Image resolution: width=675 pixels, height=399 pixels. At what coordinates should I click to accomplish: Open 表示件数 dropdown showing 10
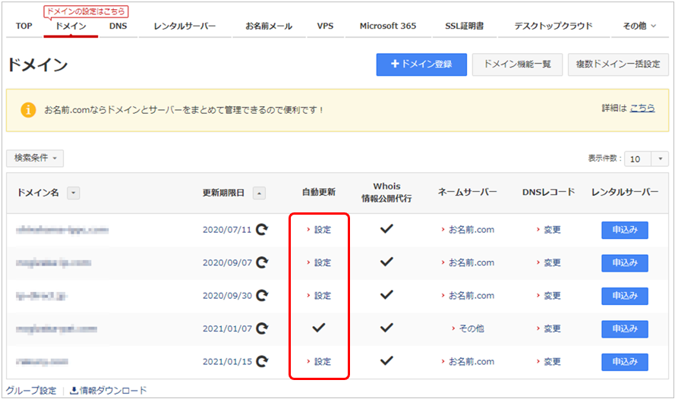coord(646,159)
